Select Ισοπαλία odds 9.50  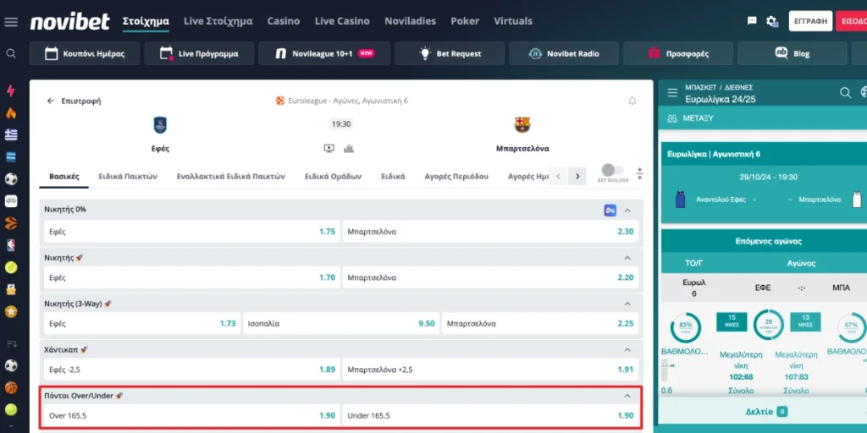[x=341, y=324]
